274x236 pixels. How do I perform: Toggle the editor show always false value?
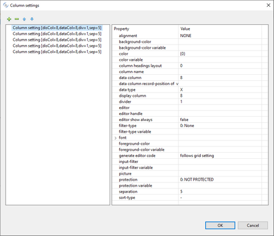coord(220,120)
